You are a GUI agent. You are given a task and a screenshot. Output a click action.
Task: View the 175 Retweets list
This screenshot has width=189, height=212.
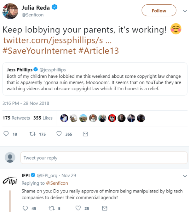click(x=16, y=118)
